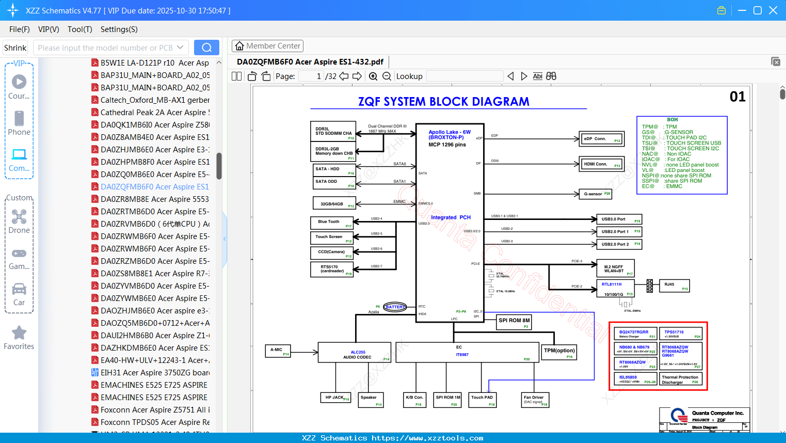Rotate page counterclockwise icon
Screen dimensions: 786x443
tap(252, 76)
